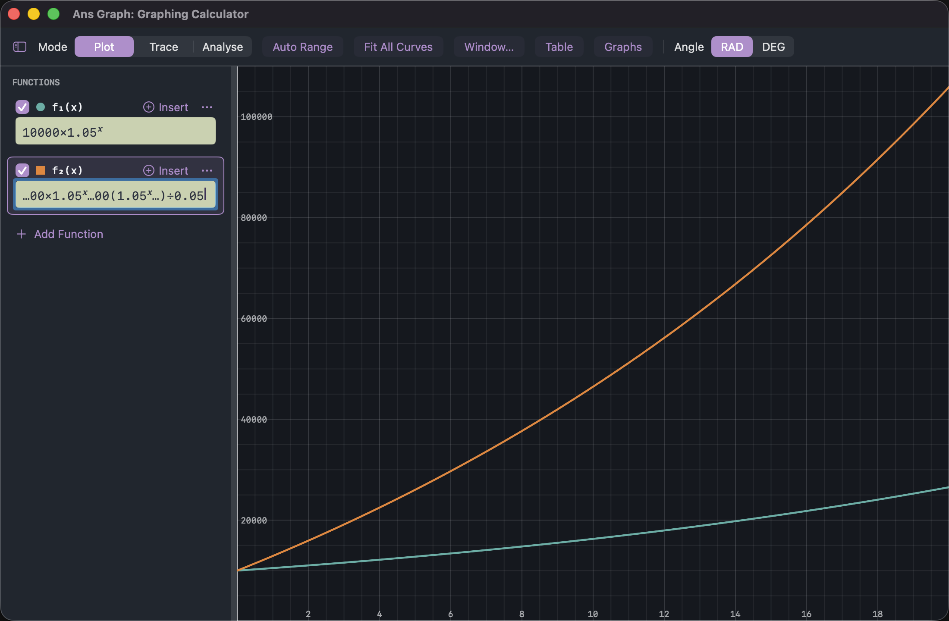The image size is (949, 621).
Task: Open the orange color swatch of f₂(x)
Action: tap(41, 170)
